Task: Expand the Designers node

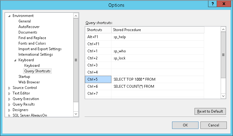Action: 9,110
